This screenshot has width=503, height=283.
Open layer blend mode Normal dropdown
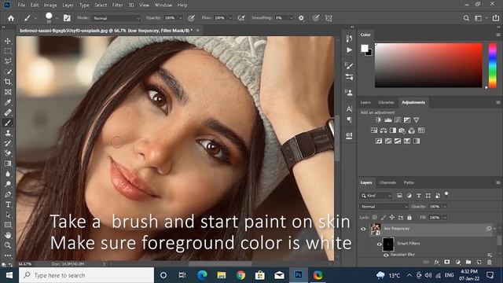(x=384, y=207)
